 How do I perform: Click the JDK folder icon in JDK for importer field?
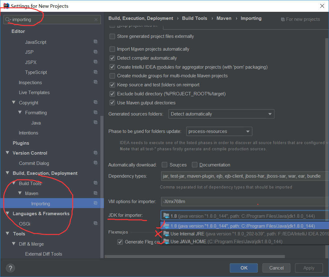(166, 216)
